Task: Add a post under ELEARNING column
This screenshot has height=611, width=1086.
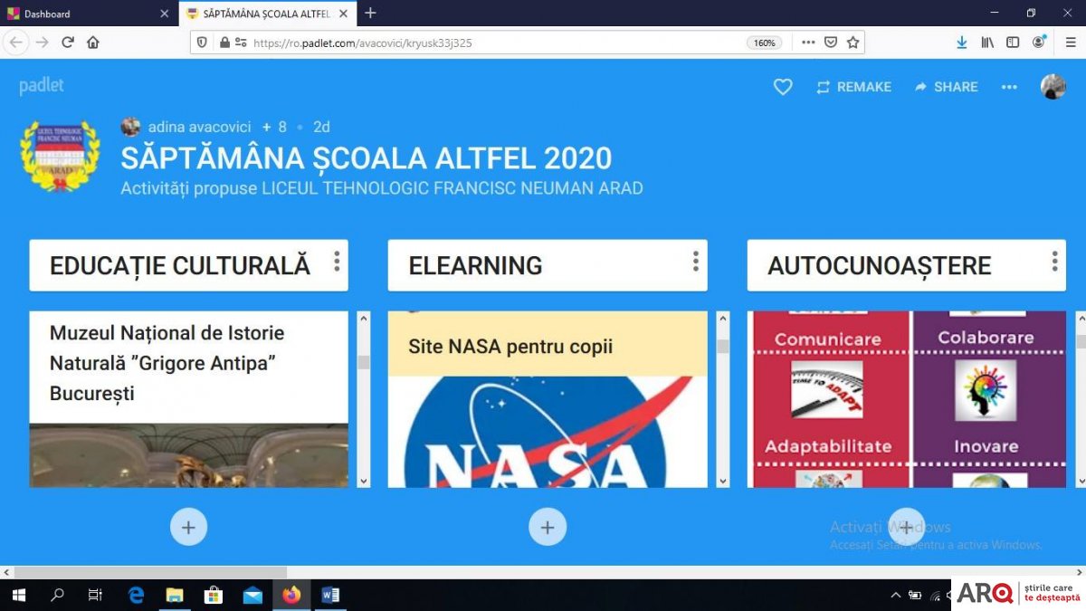Action: click(548, 527)
